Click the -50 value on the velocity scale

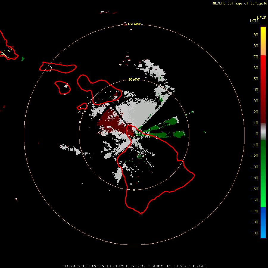click(x=255, y=189)
